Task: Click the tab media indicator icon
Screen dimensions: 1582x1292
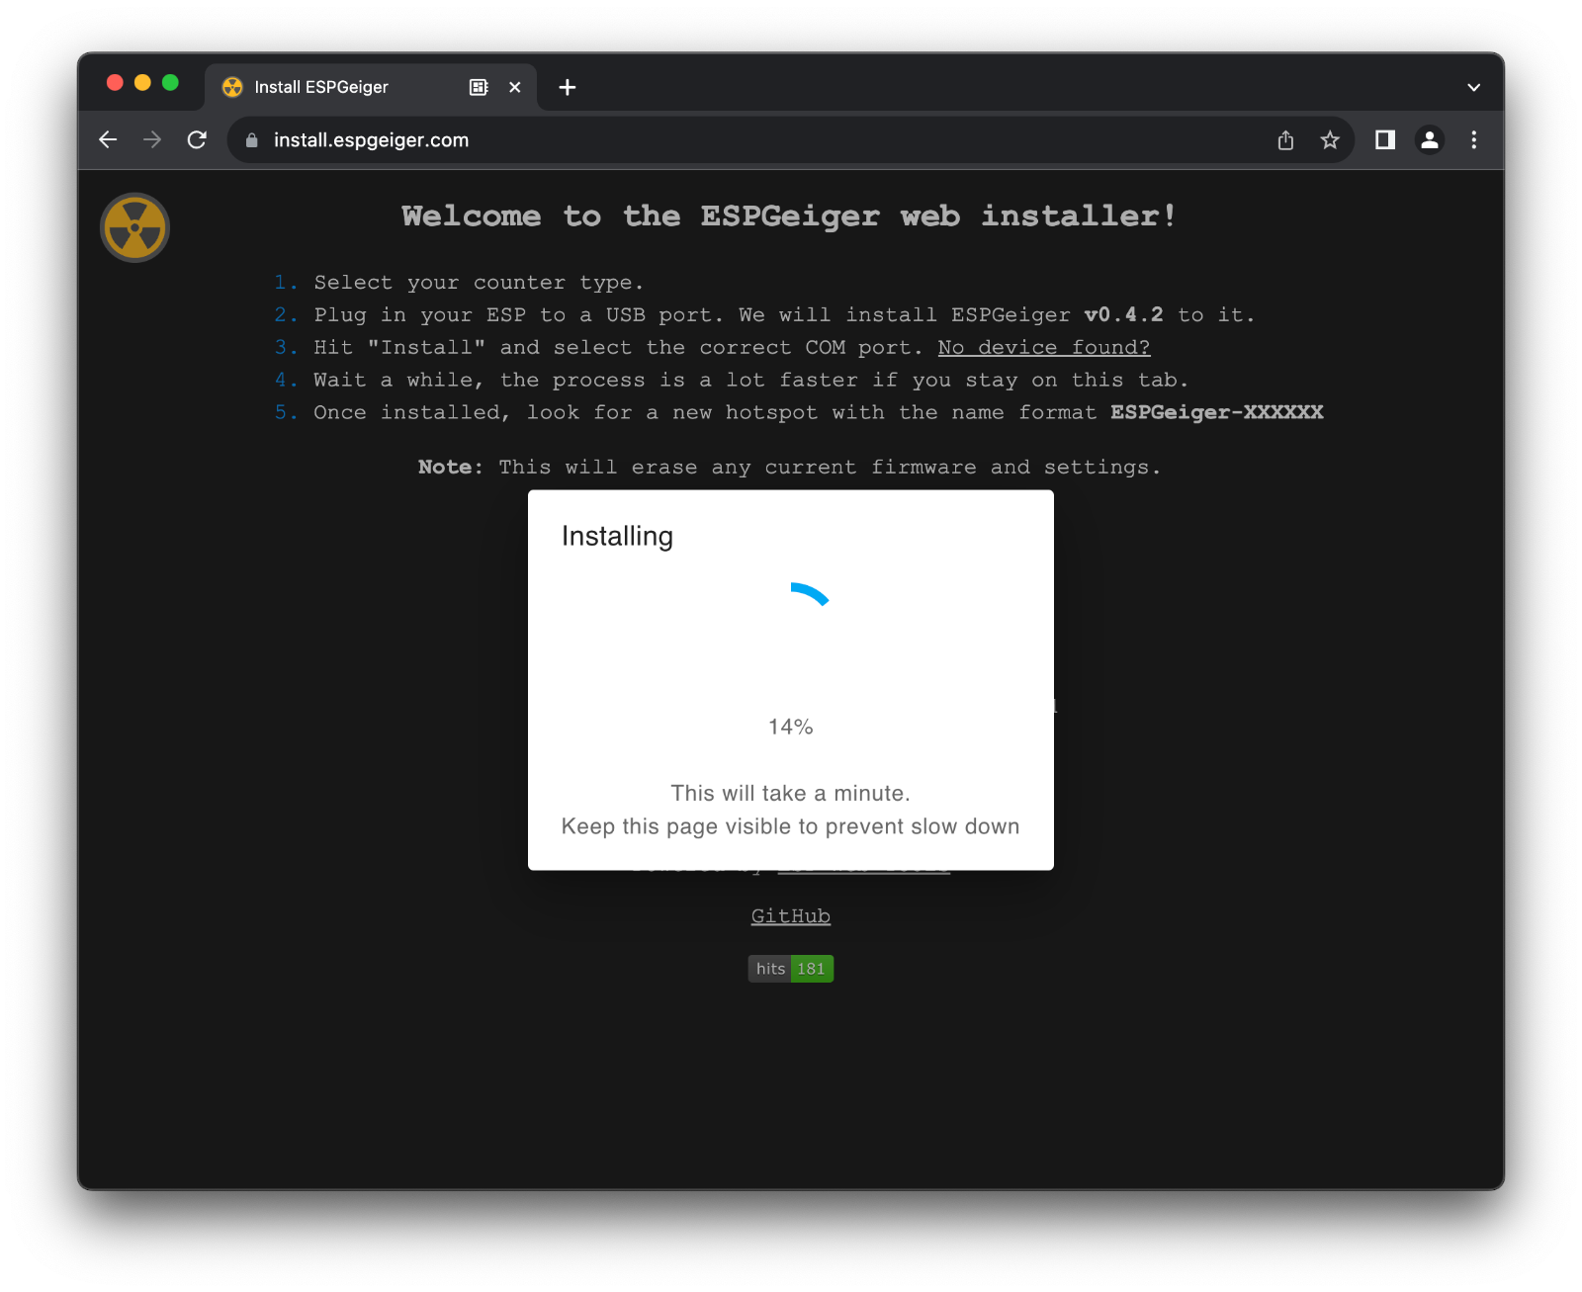Action: [479, 87]
